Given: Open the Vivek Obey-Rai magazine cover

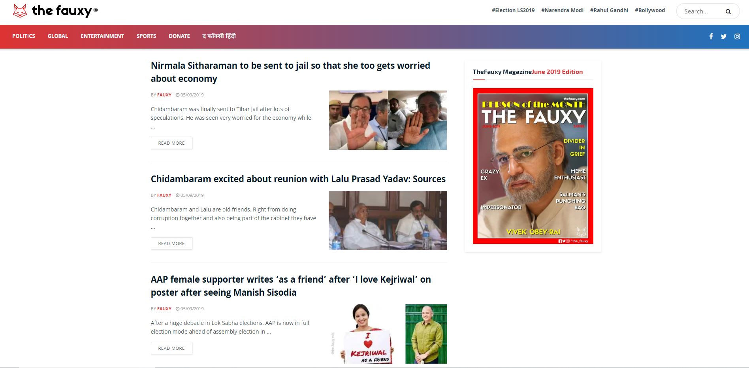Looking at the screenshot, I should (533, 166).
